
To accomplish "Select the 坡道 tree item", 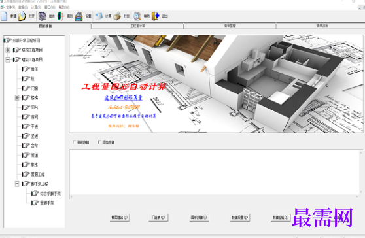I will [34, 155].
